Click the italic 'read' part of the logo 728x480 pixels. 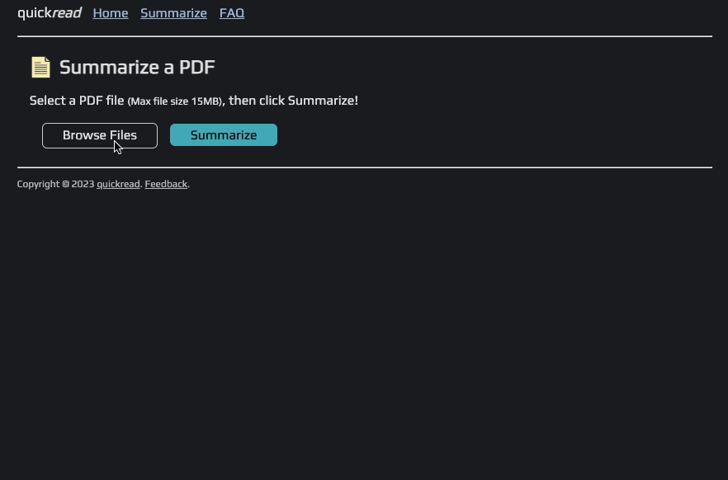coord(69,12)
